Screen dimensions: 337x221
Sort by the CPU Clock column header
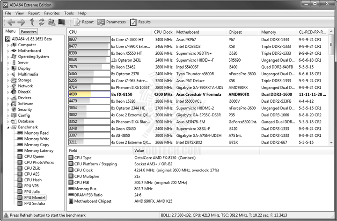[x=163, y=32]
